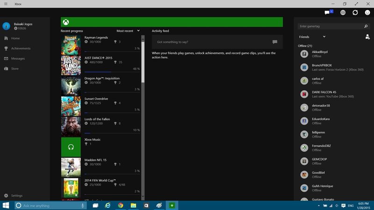Click the Xbox app taskbar icon
Screen dimensions: 374x210
[x=172, y=205]
